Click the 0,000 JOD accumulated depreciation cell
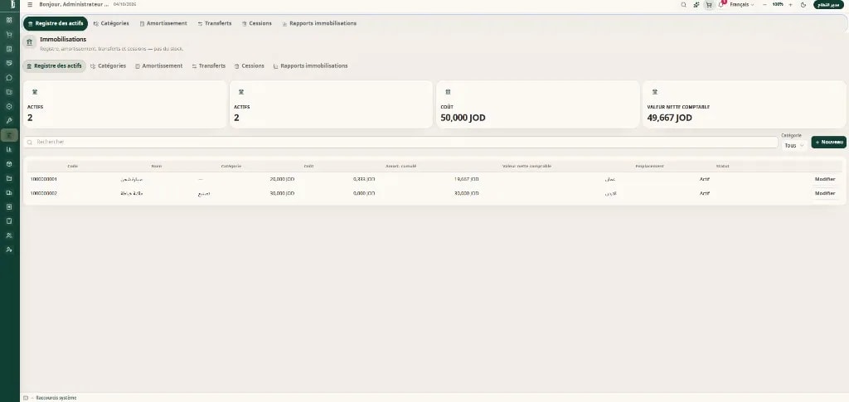This screenshot has height=402, width=849. coord(364,193)
